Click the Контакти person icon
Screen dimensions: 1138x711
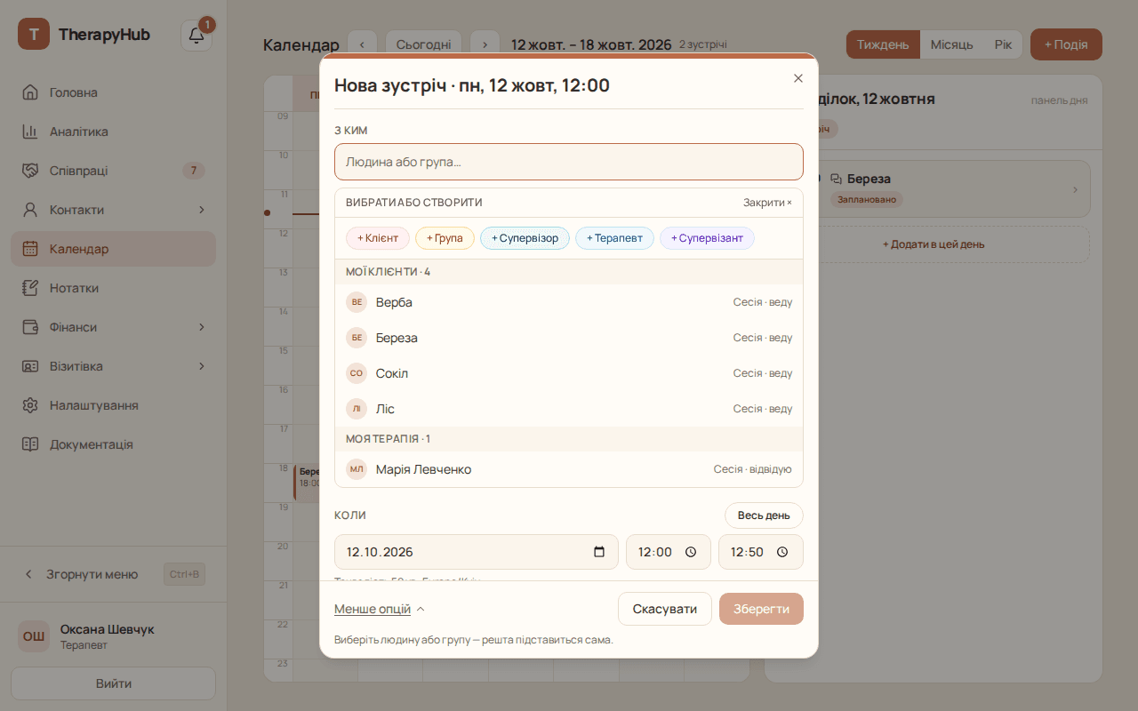(x=30, y=210)
